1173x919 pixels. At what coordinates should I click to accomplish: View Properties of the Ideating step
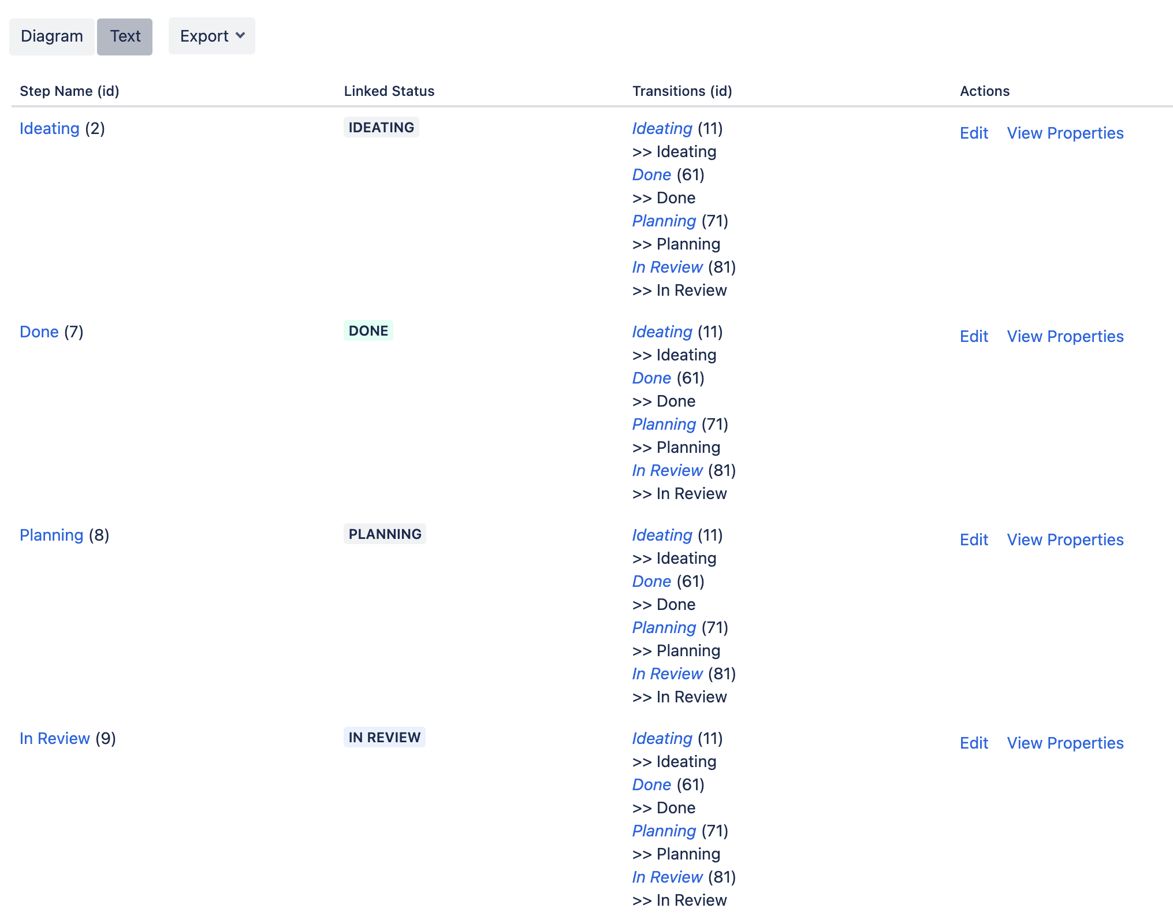[x=1065, y=133]
